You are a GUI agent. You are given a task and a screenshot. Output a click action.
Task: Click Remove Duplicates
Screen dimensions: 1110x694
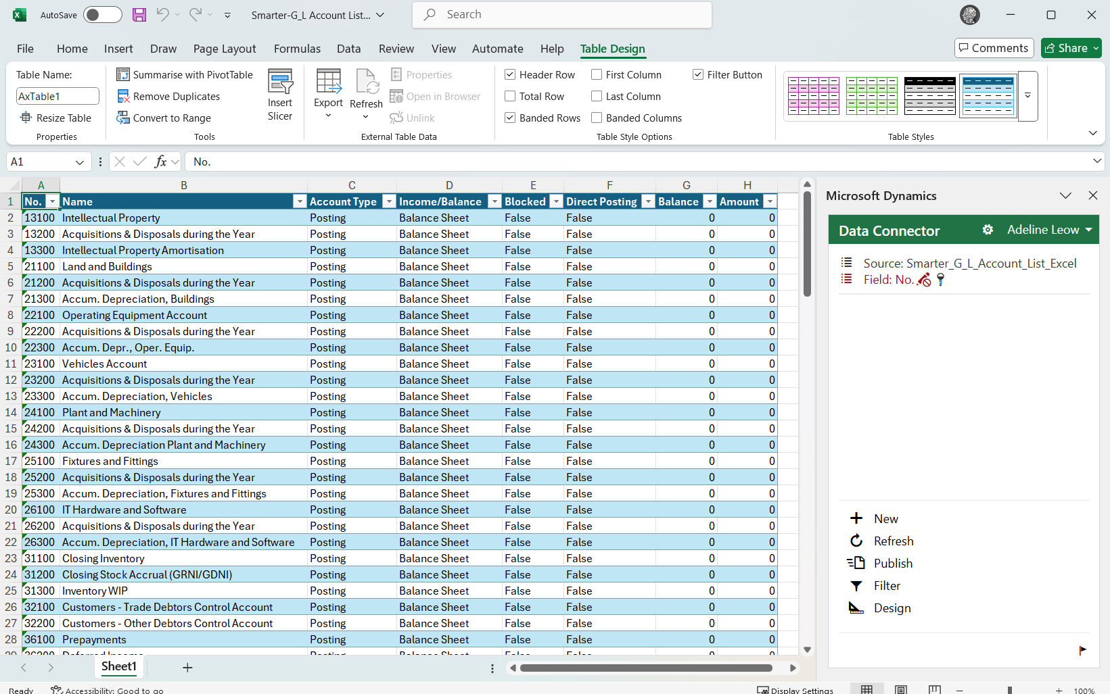click(x=168, y=97)
